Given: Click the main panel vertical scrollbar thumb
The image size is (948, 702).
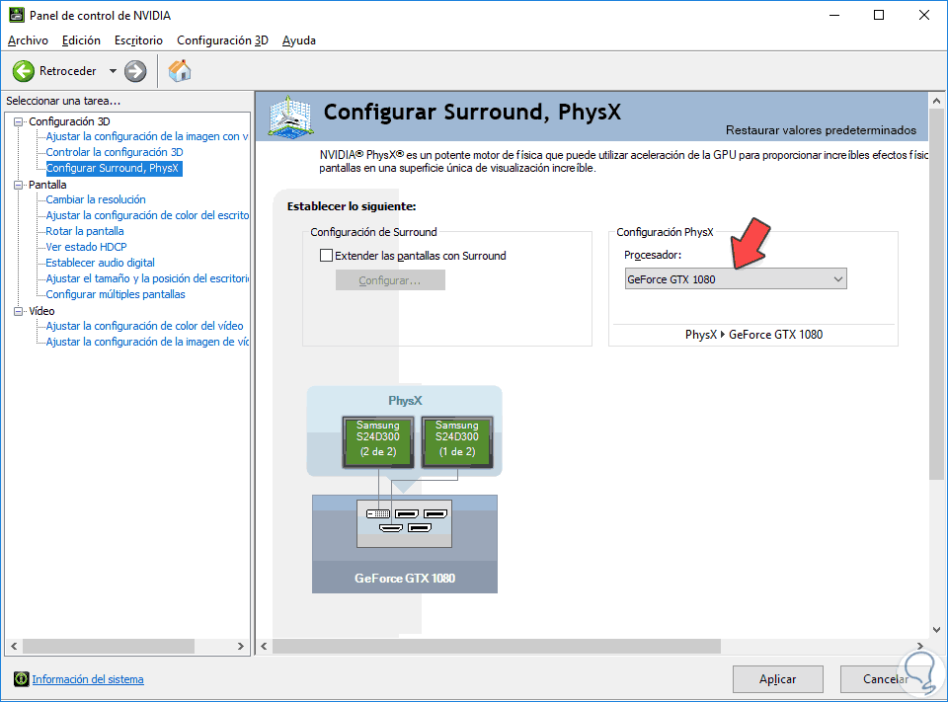Looking at the screenshot, I should coord(936,294).
